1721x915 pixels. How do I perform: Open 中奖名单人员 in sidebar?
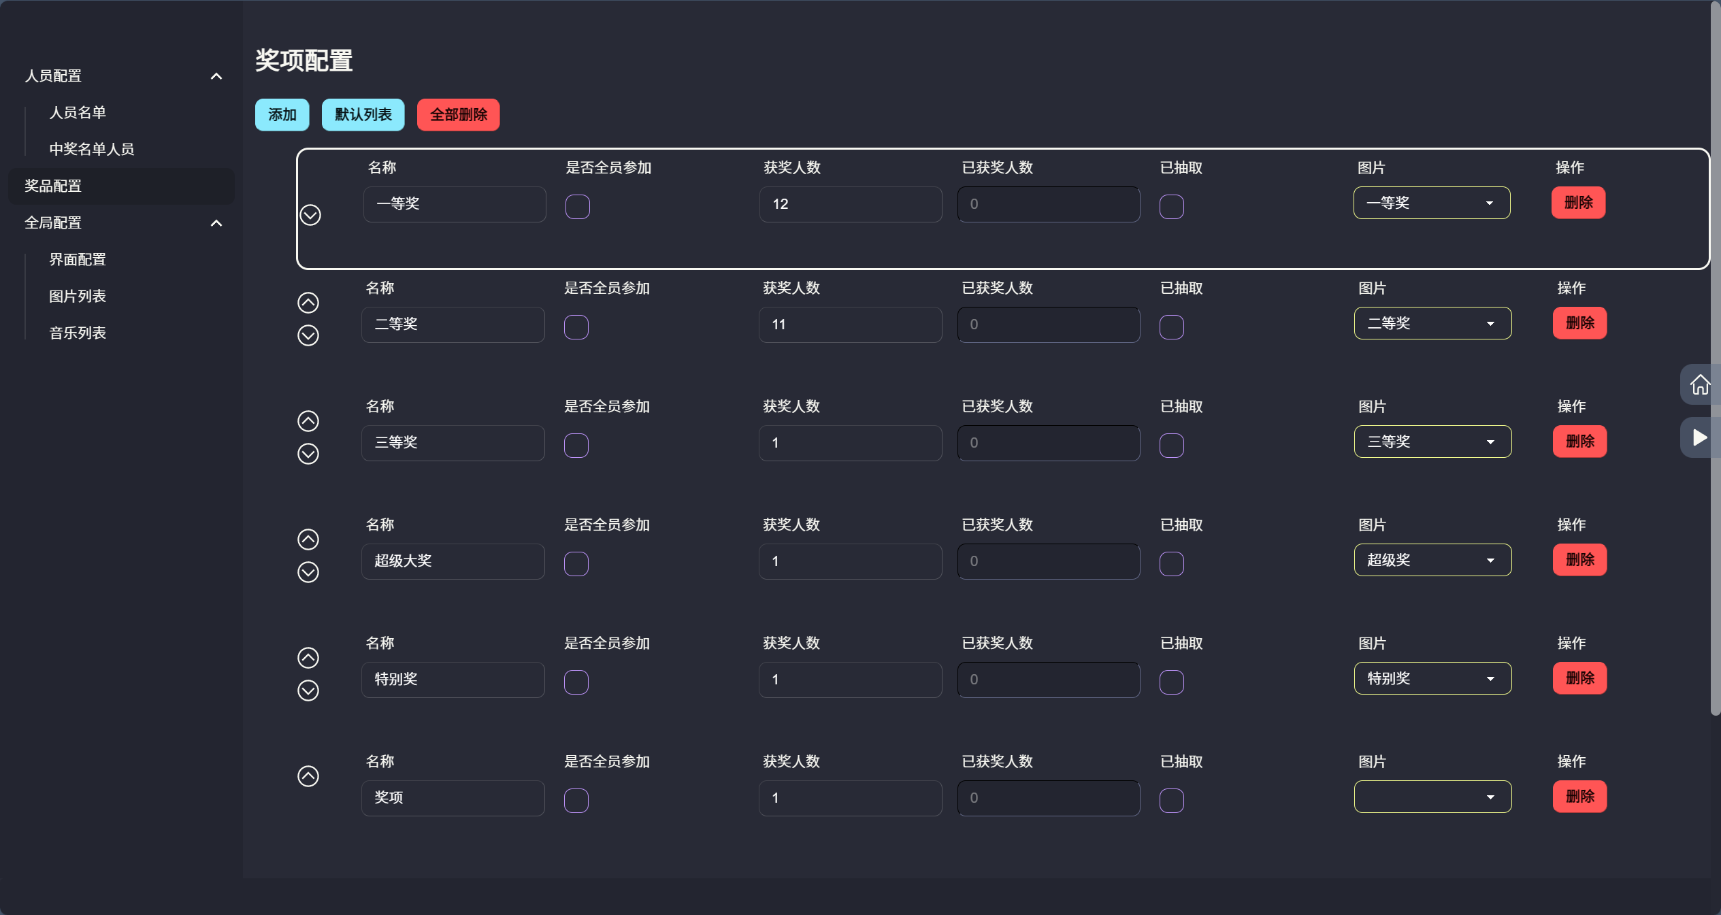92,149
